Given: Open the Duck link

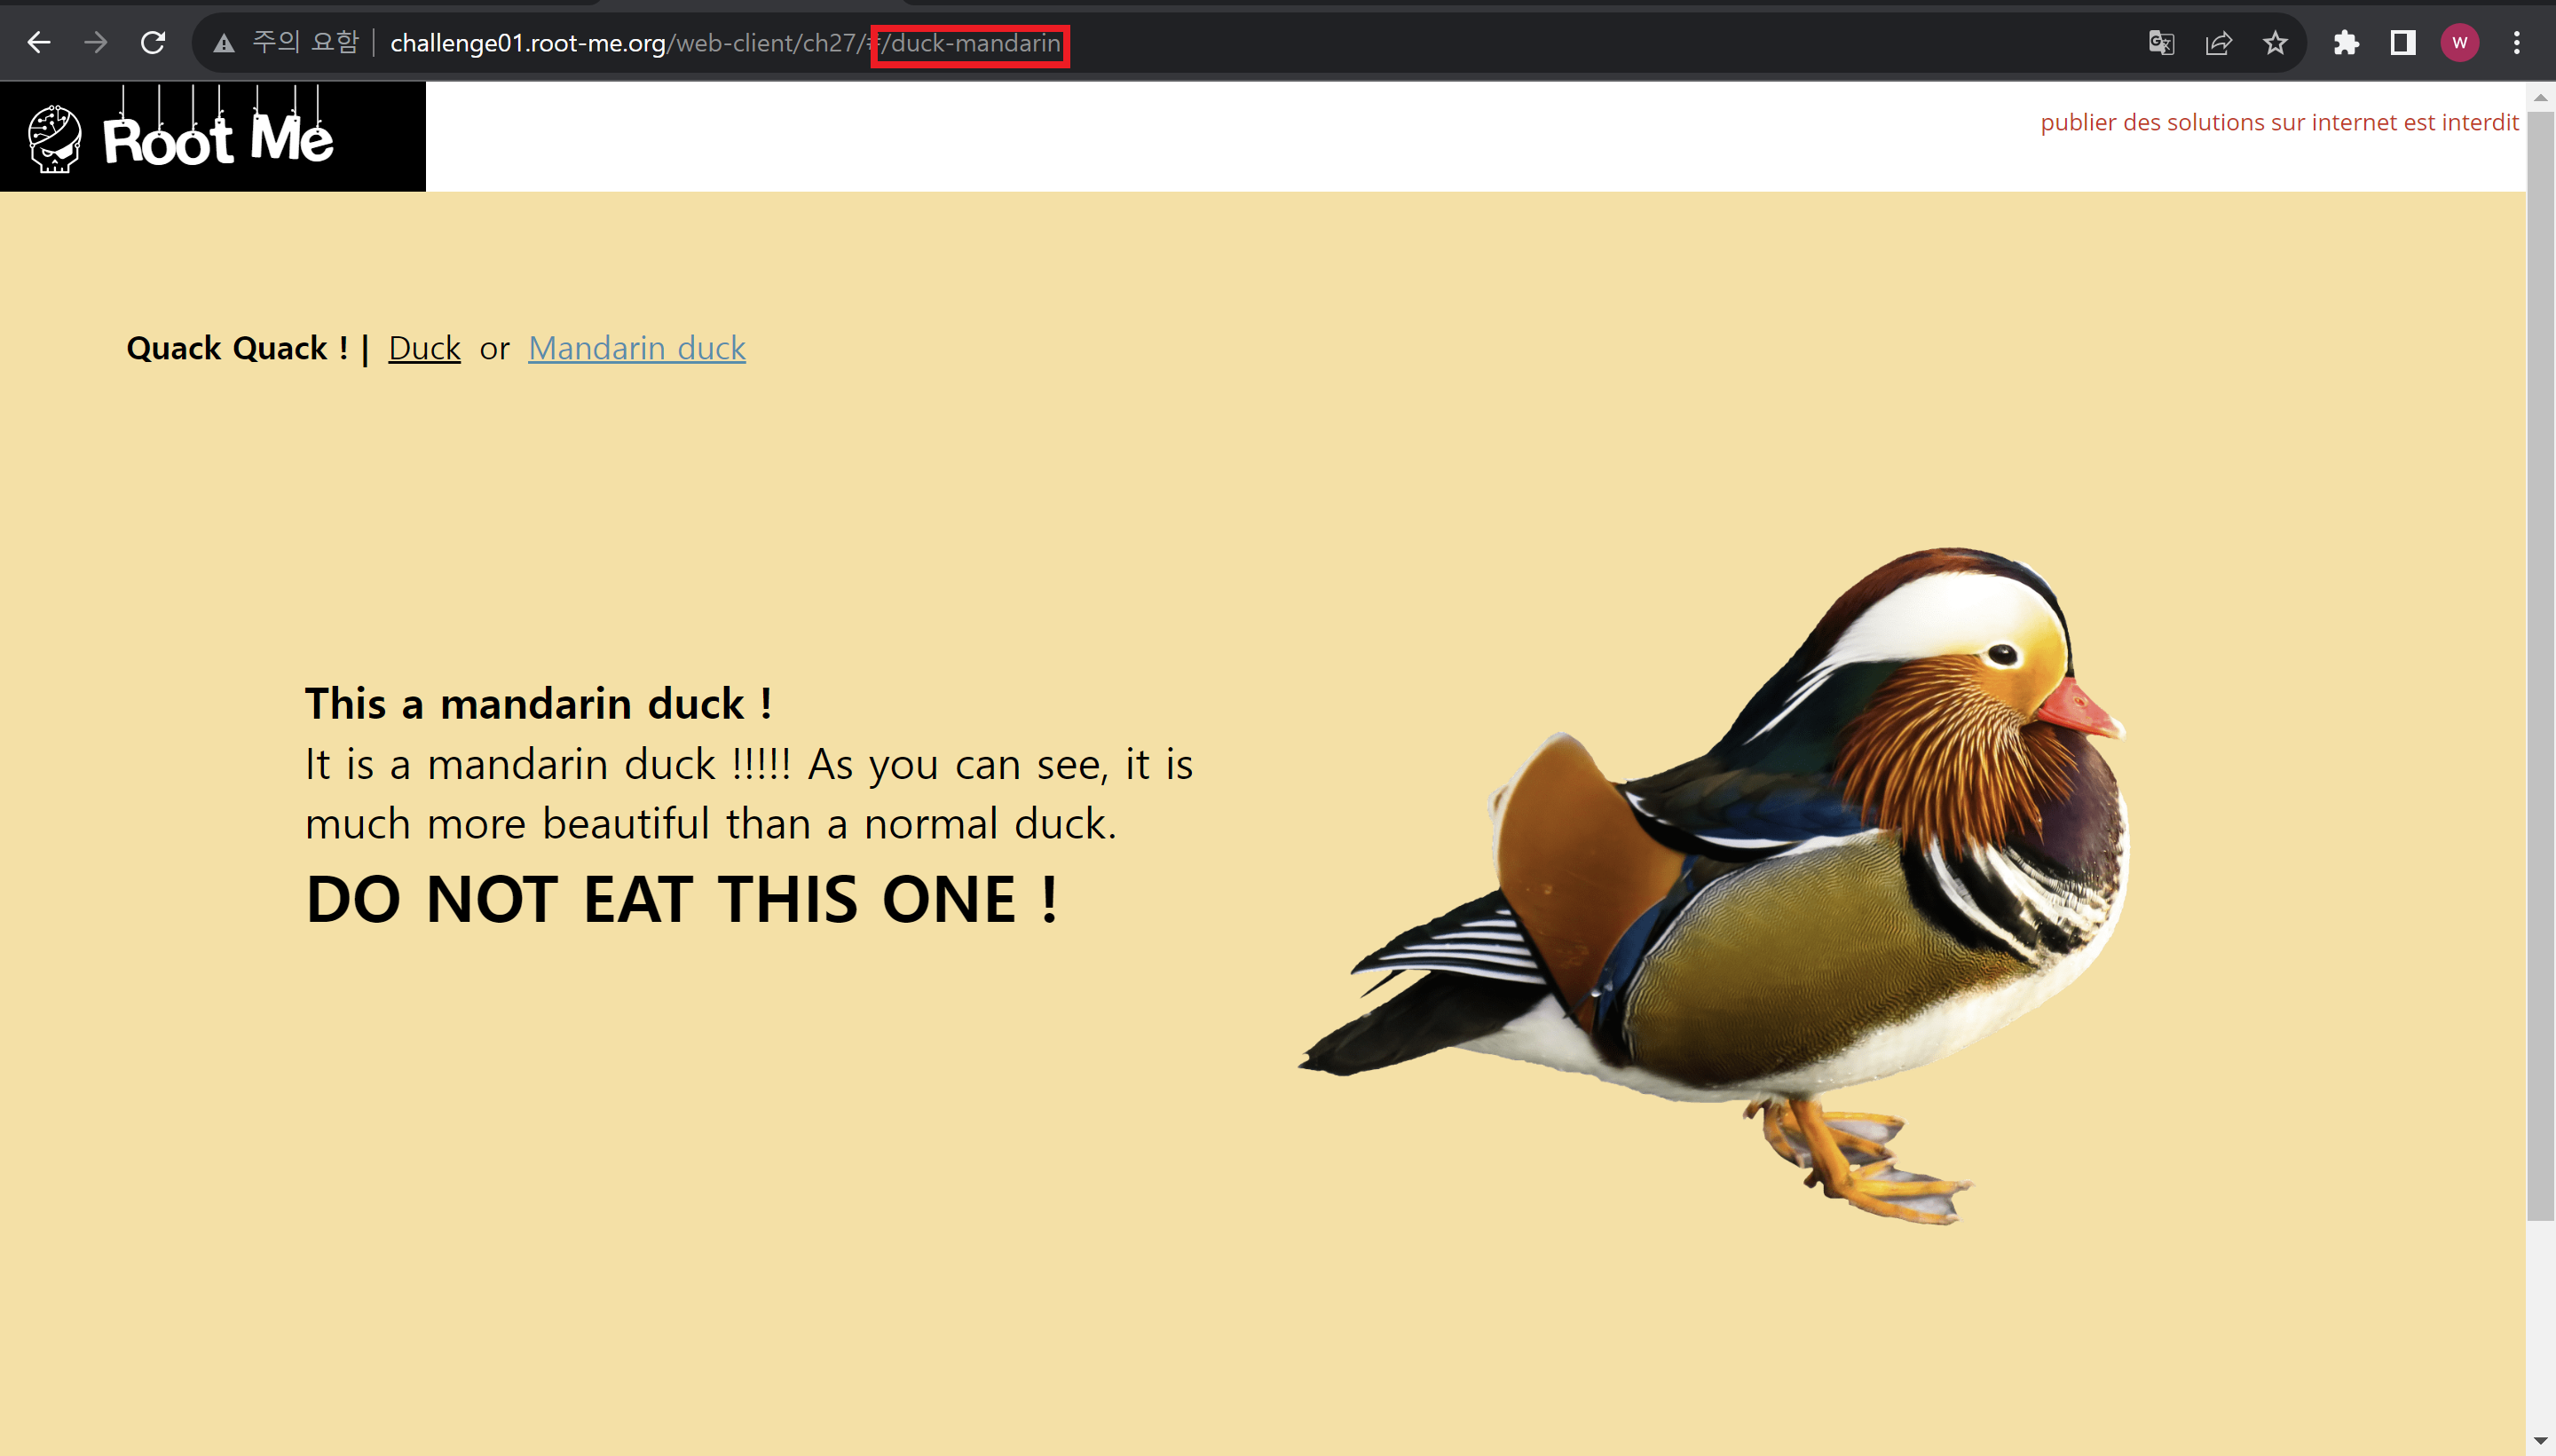Looking at the screenshot, I should [424, 348].
